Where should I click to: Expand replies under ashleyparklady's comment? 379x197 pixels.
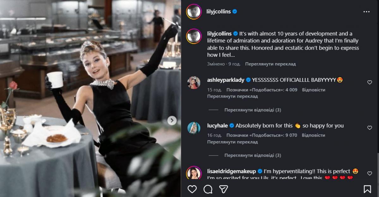[x=252, y=110]
